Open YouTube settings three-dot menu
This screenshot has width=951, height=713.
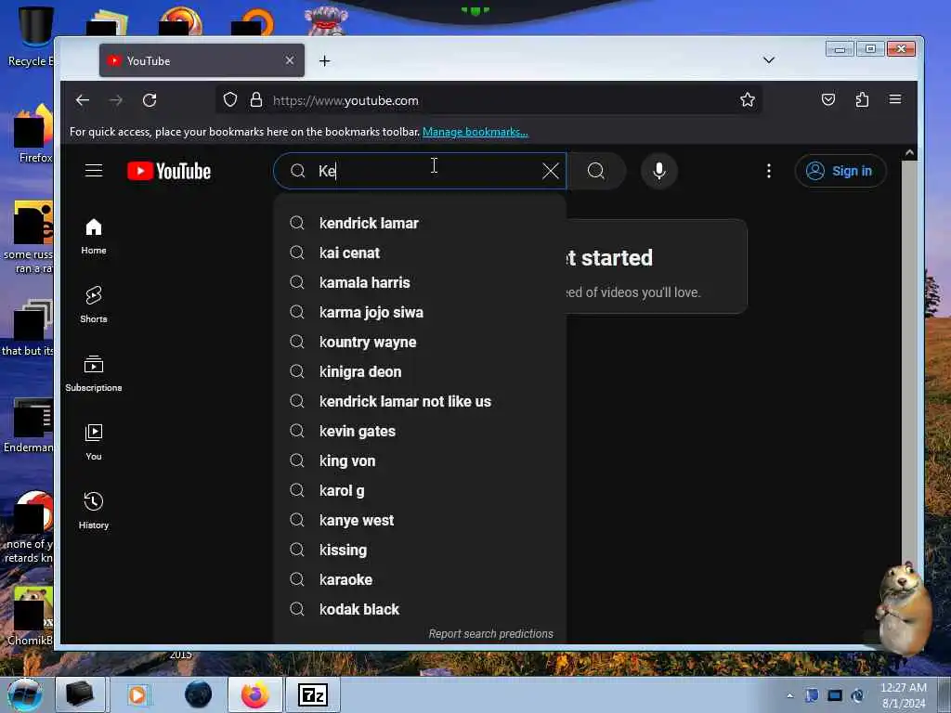768,171
